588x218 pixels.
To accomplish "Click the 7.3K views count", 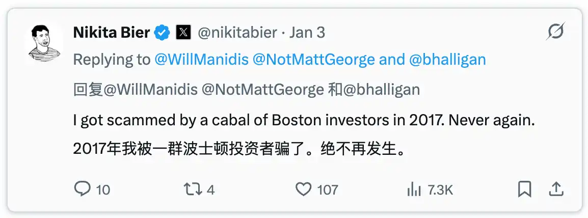I will [x=440, y=190].
